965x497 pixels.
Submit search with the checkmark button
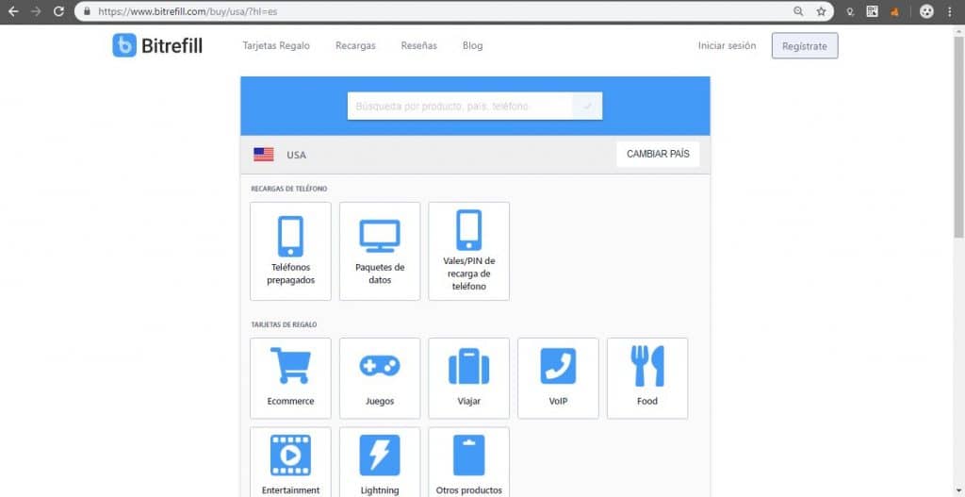coord(587,106)
